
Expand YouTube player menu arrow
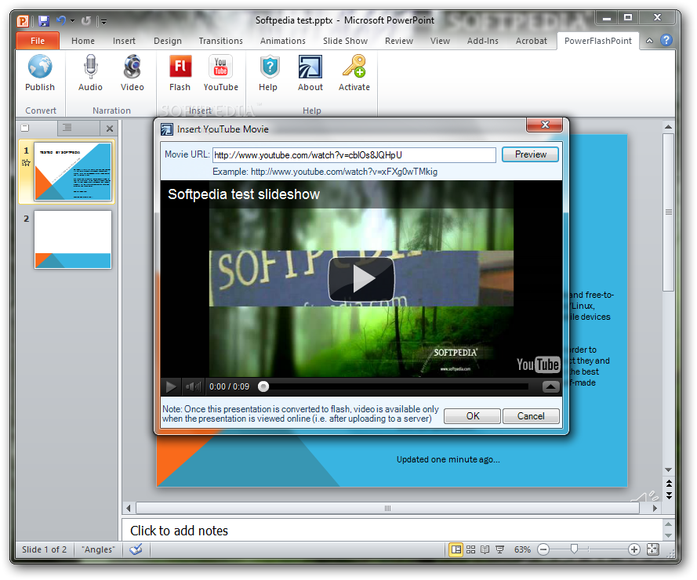(550, 386)
